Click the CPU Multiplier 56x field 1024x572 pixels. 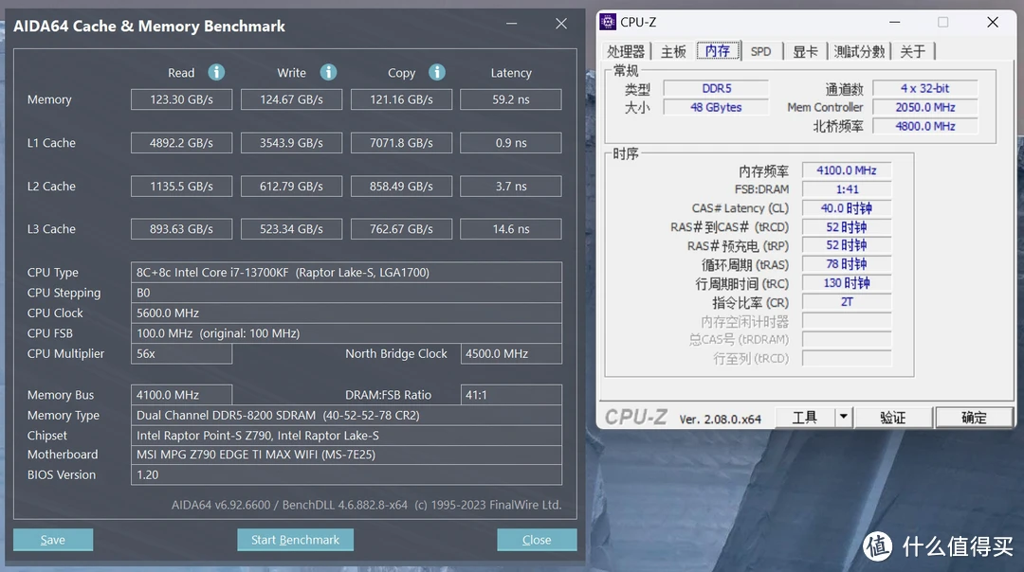181,353
